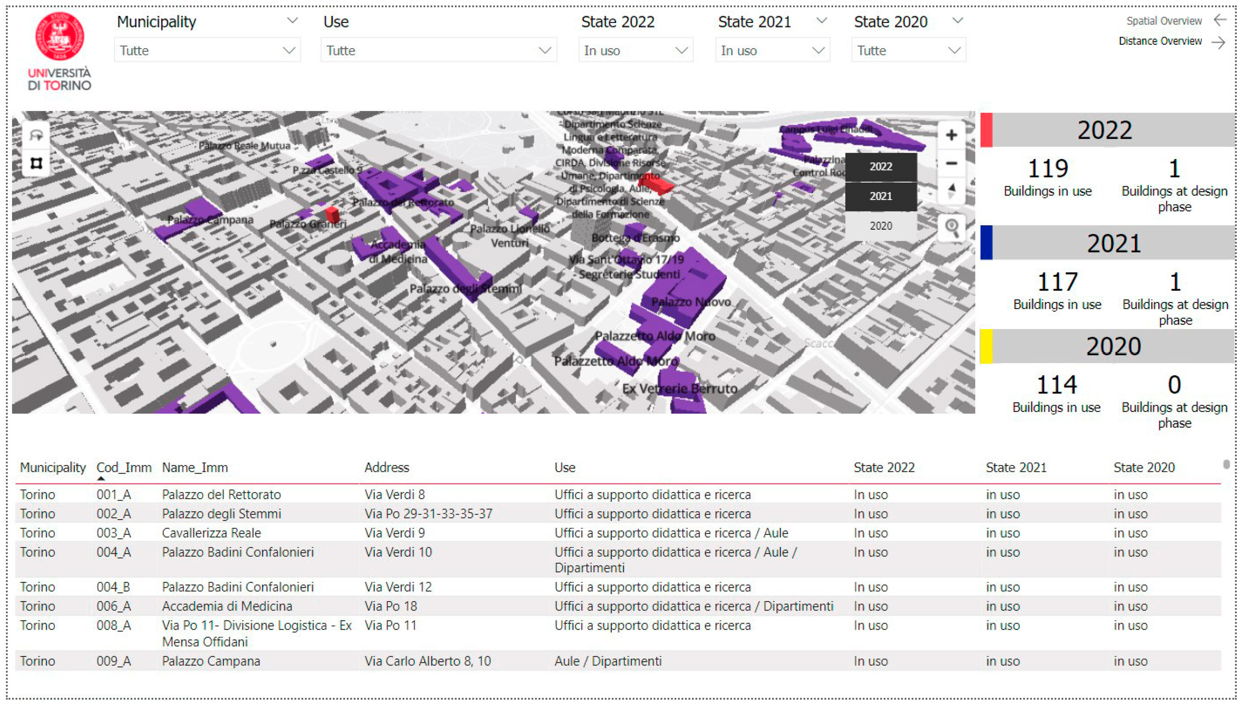1241x707 pixels.
Task: Sort table by Cod_Imm column header
Action: click(x=124, y=468)
